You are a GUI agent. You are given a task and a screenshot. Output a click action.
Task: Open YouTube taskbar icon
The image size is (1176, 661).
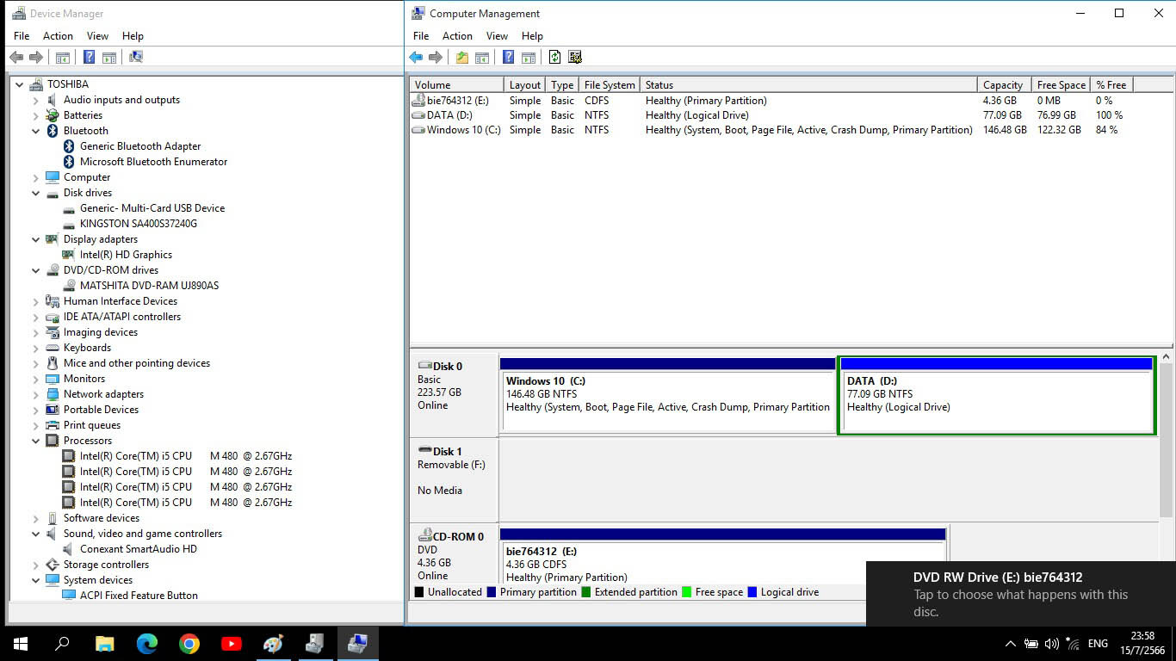pos(231,643)
